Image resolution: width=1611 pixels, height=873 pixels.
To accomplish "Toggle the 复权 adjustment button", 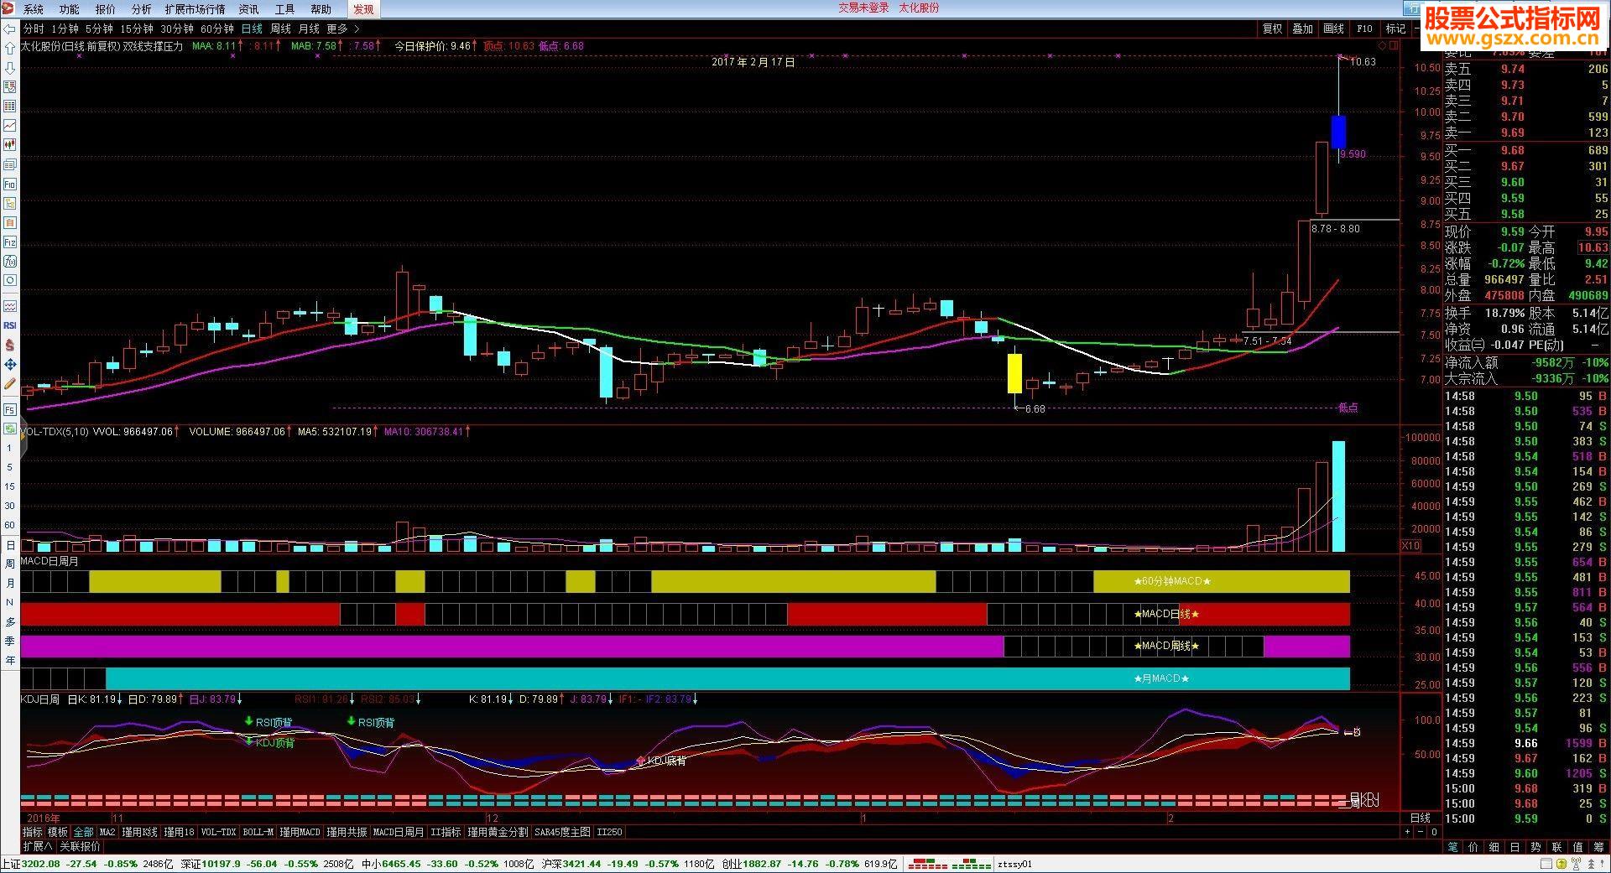I will pos(1272,29).
